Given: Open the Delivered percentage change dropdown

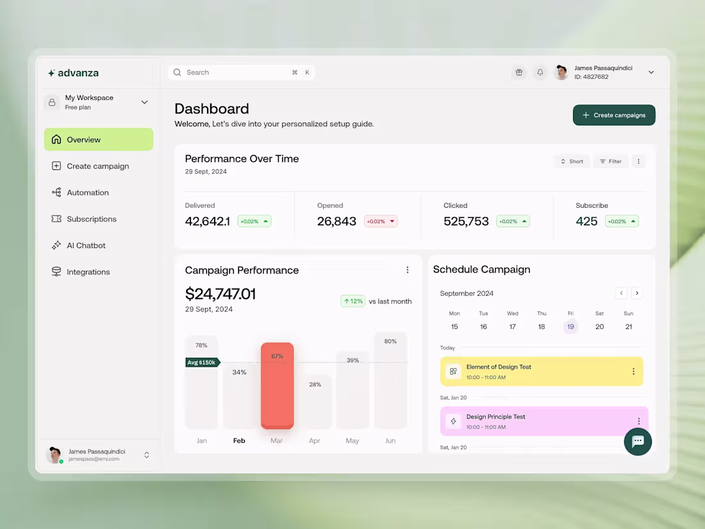Looking at the screenshot, I should [x=254, y=221].
